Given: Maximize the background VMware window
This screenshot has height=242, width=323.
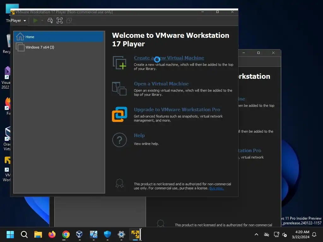Looking at the screenshot, I should click(259, 53).
